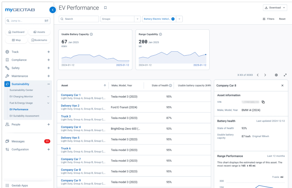Collapse the sidebar with the blue arrow button
Viewport: 292px width, 188px height.
[x=52, y=10]
